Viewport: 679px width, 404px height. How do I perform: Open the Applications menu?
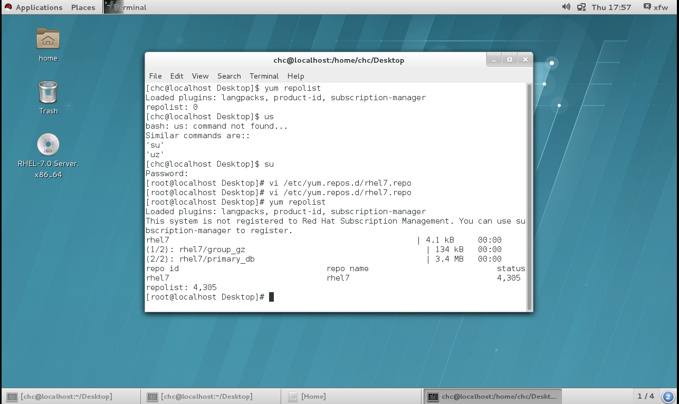point(39,7)
